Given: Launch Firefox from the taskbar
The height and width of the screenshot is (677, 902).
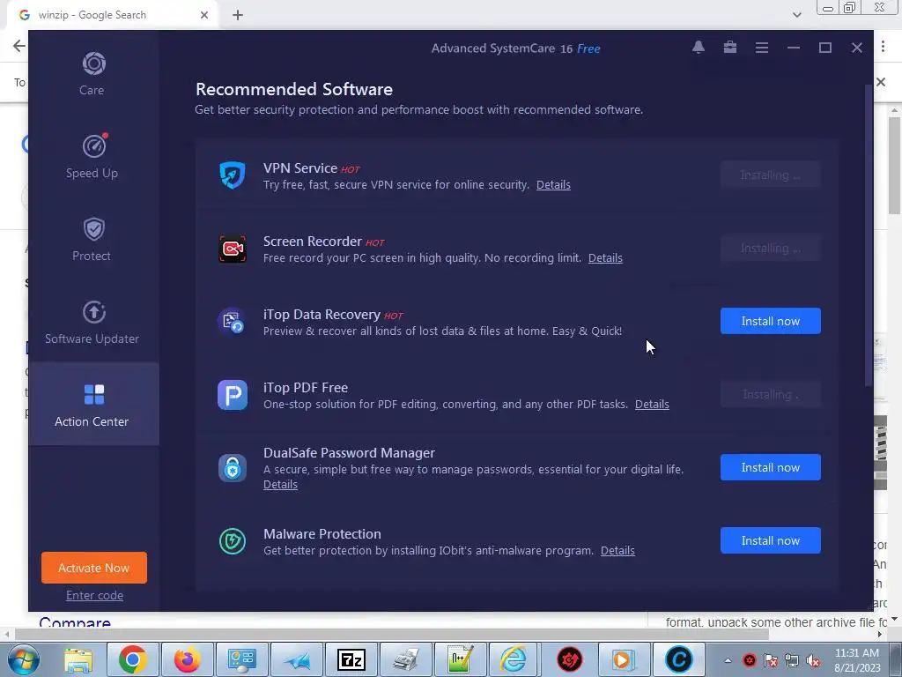Looking at the screenshot, I should [x=188, y=659].
